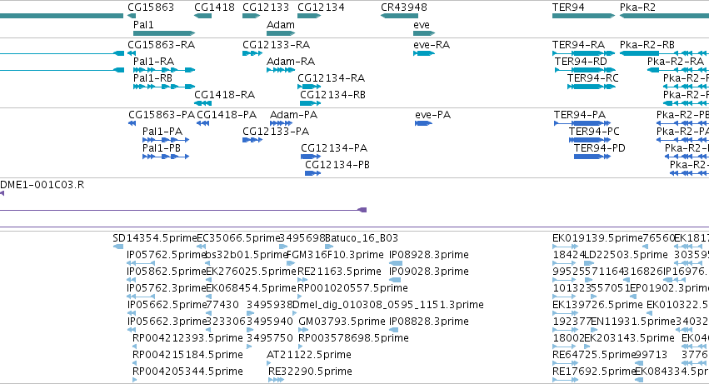Click the IP09028.3prime EST label
709x384 pixels.
click(x=429, y=272)
